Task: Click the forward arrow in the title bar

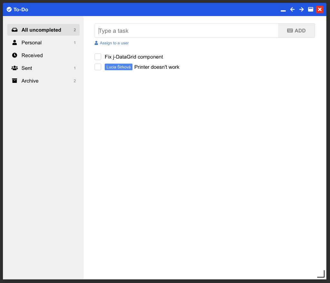Action: [x=301, y=9]
